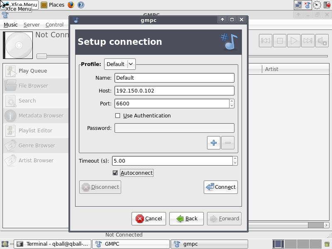Click the Play Queue icon in sidebar

pyautogui.click(x=10, y=71)
